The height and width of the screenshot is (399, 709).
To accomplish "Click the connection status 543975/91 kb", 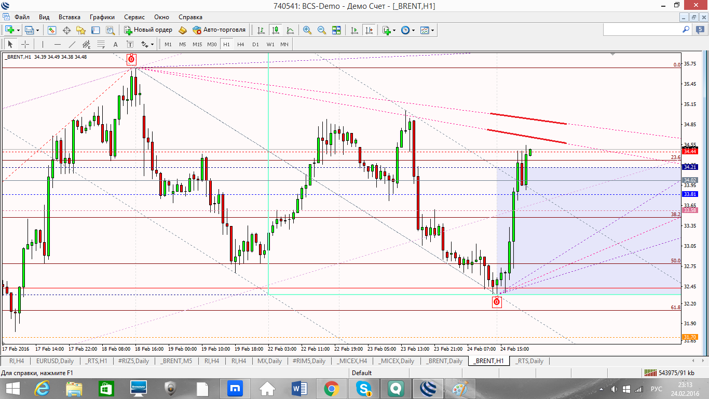I will coord(669,373).
